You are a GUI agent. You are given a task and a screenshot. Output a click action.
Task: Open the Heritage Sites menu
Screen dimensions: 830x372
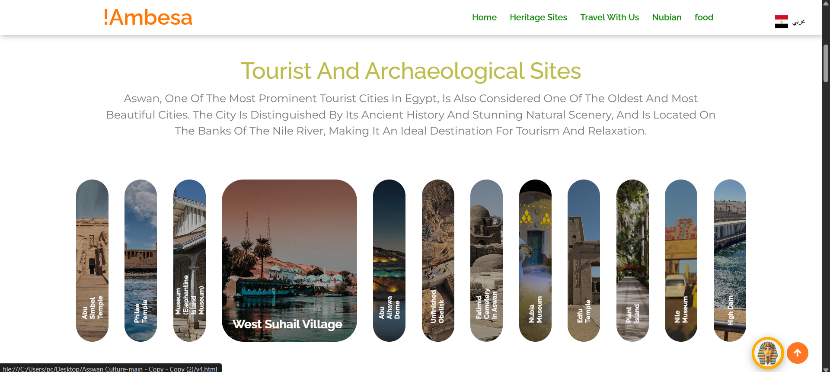538,17
